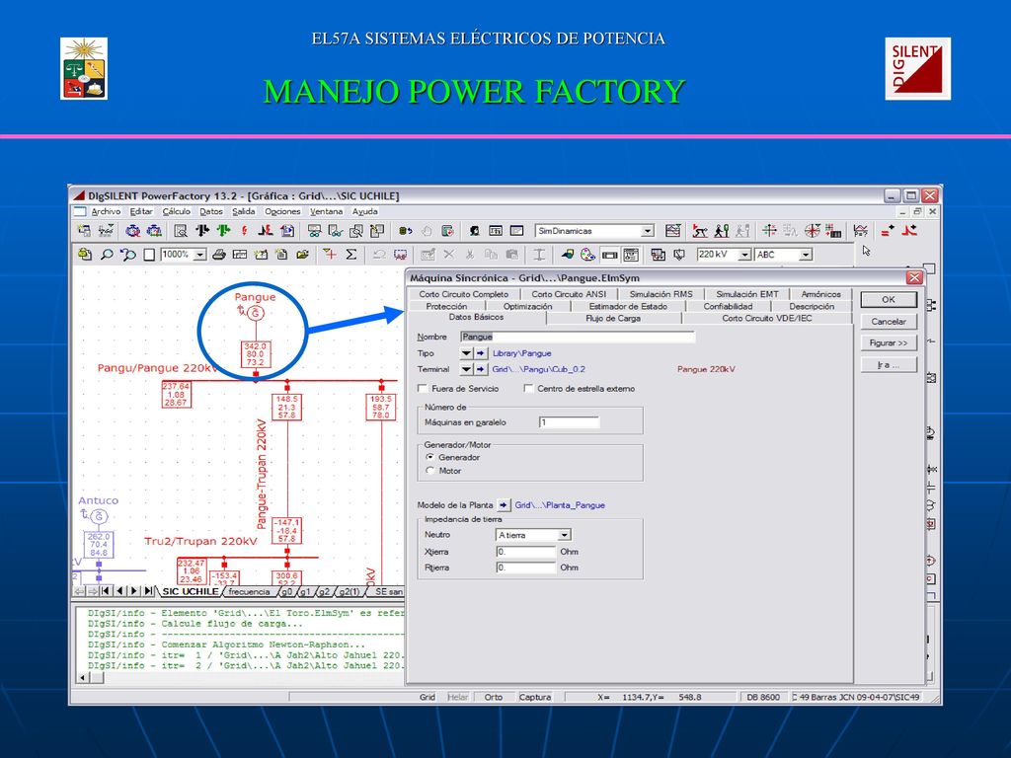Click the Rtierra Ohm input field

click(x=525, y=568)
